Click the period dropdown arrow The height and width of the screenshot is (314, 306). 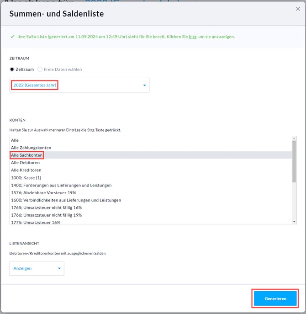click(144, 85)
